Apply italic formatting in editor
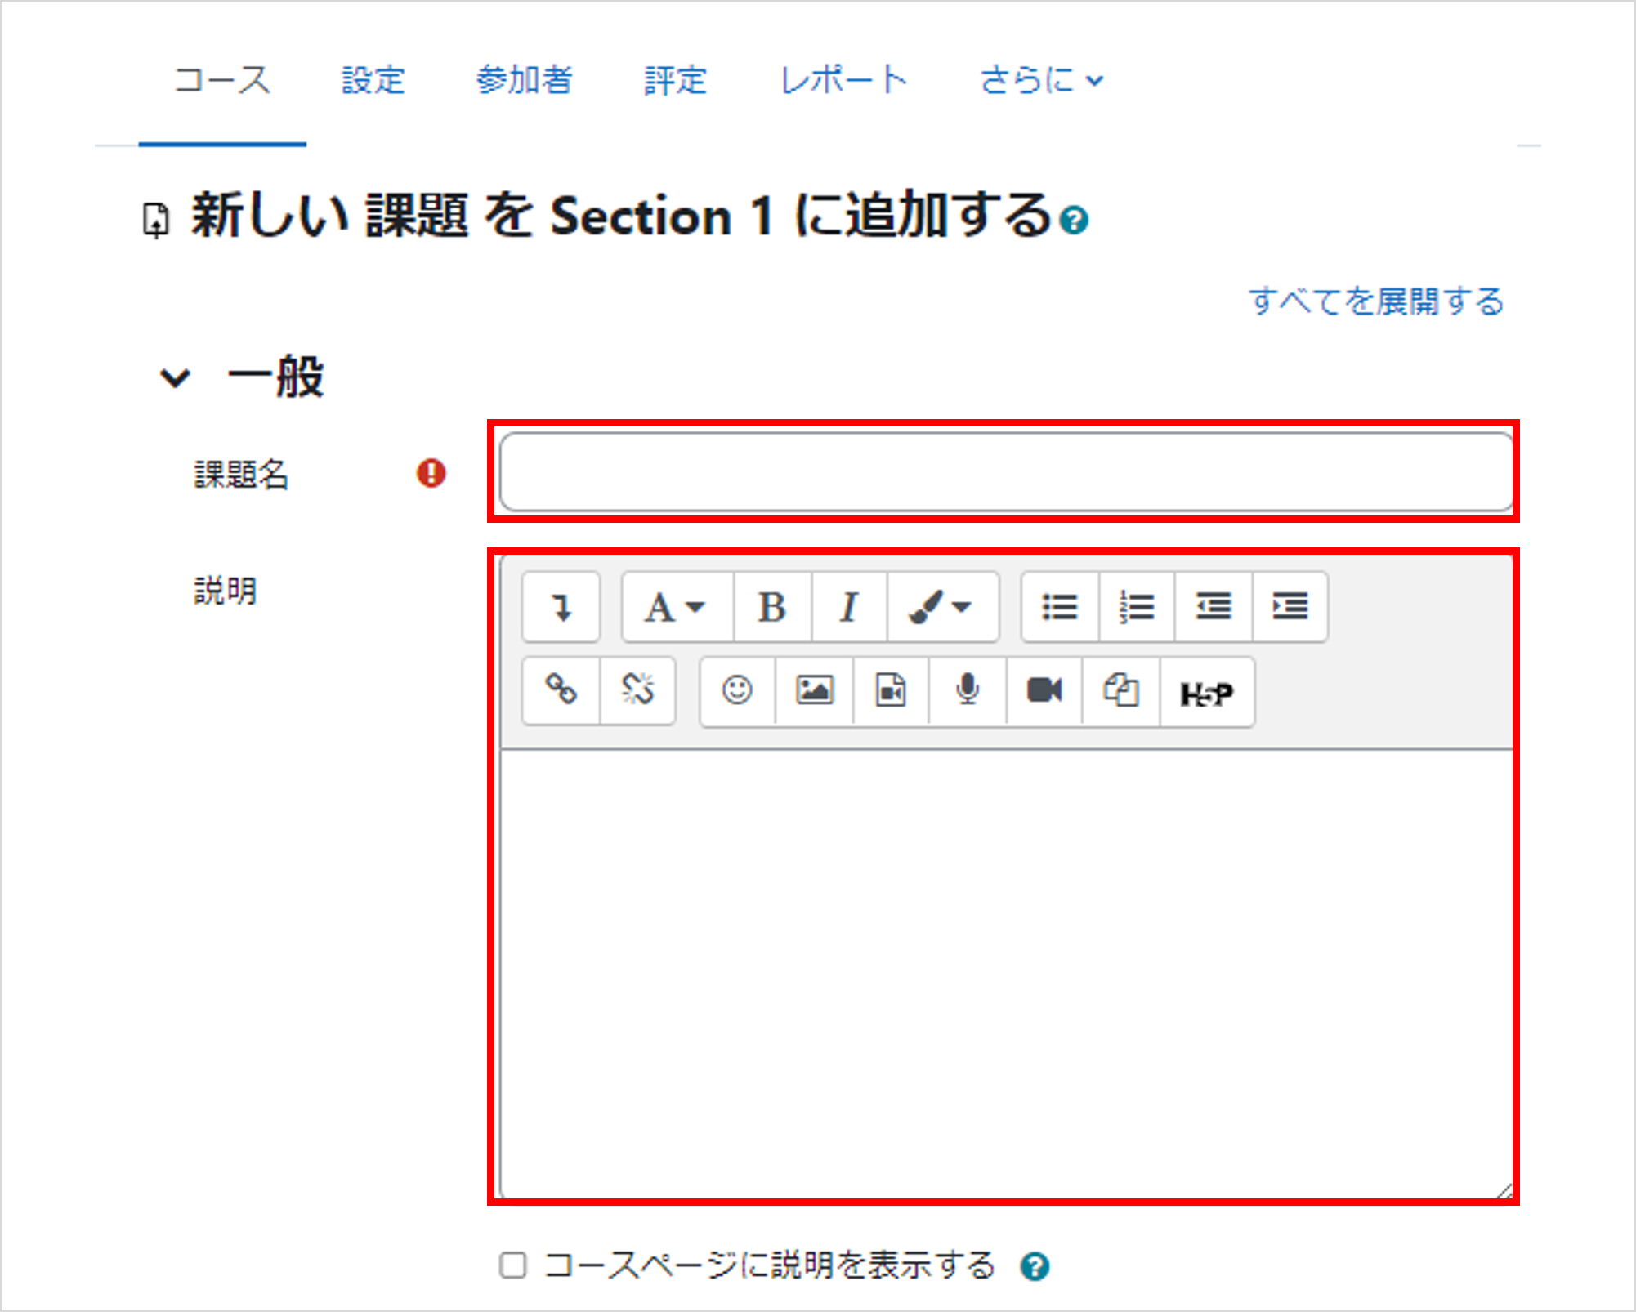Image resolution: width=1636 pixels, height=1312 pixels. (849, 607)
